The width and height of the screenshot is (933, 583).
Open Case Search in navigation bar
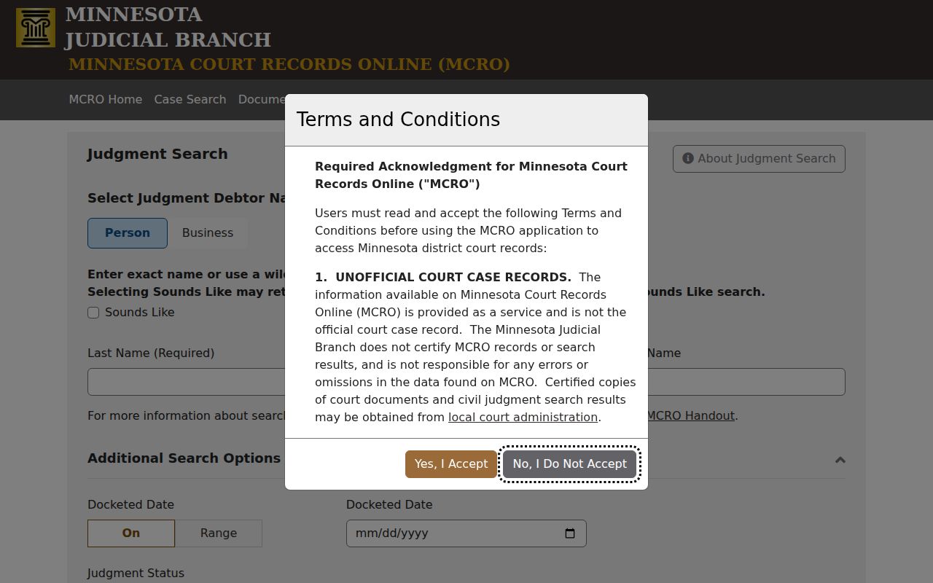190,100
